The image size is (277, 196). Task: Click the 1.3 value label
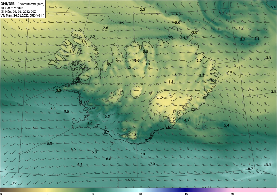[x=171, y=82]
